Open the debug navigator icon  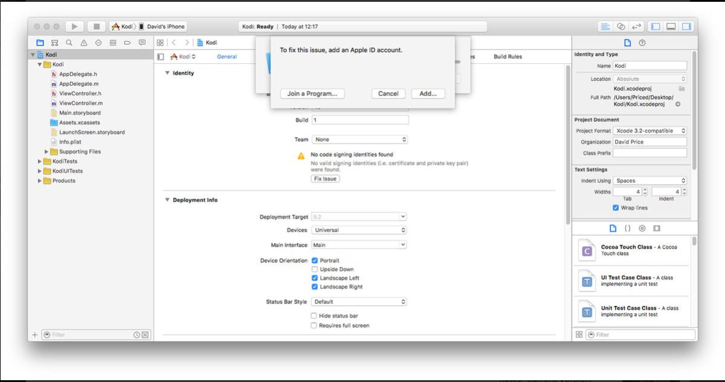[x=114, y=43]
